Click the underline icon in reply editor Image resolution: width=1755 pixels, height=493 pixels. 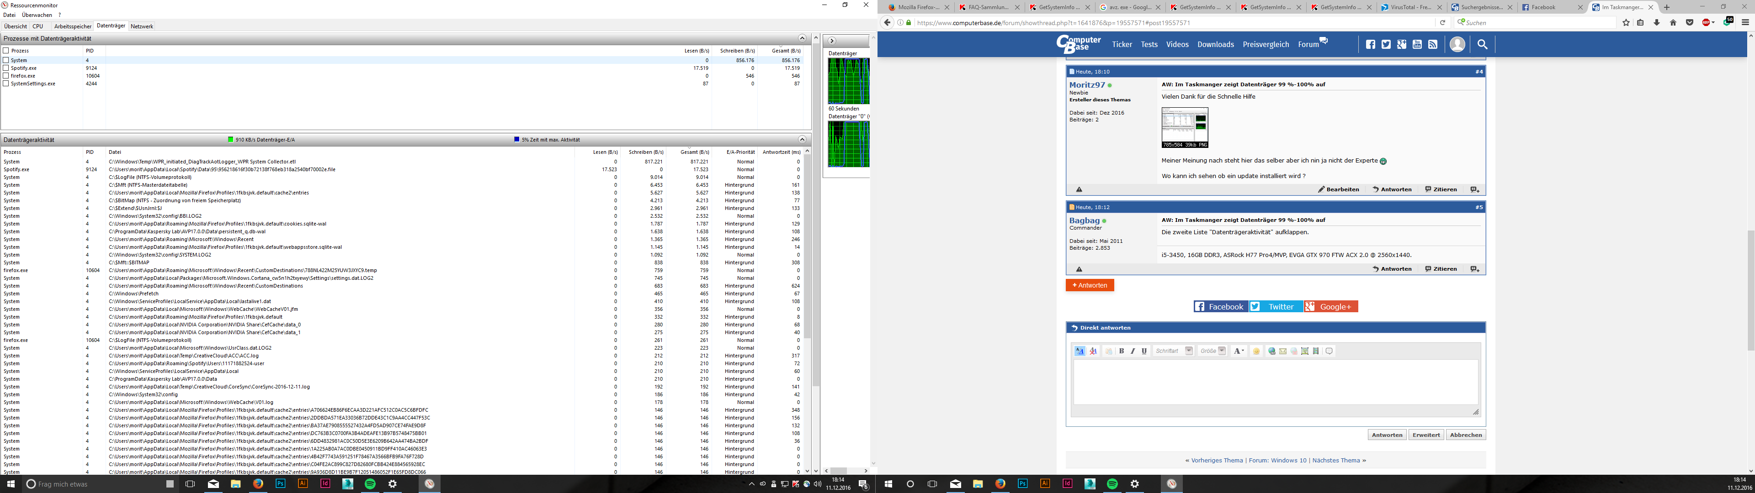tap(1144, 351)
